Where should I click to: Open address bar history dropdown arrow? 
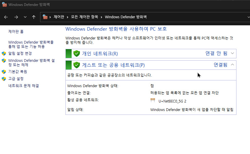point(249,17)
